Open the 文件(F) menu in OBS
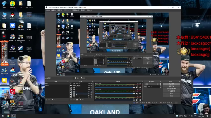This screenshot has height=118, width=211. coord(47,10)
